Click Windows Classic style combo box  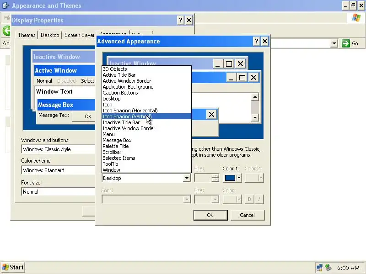[x=59, y=149]
